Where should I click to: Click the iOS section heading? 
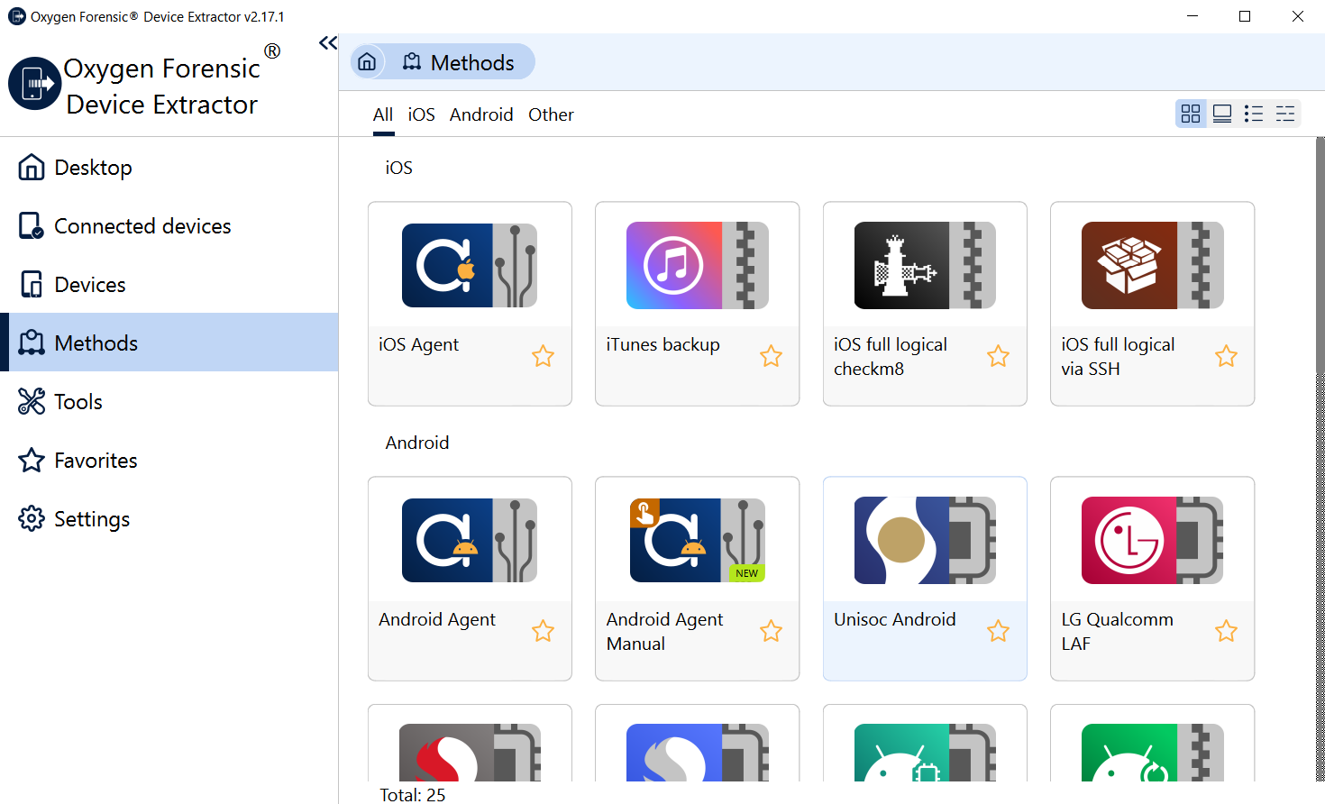pos(398,168)
